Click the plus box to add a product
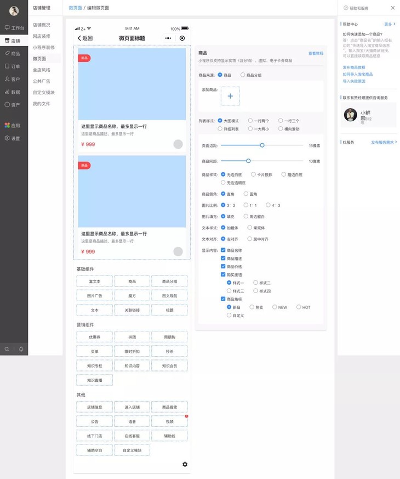The width and height of the screenshot is (400, 479). pos(230,96)
